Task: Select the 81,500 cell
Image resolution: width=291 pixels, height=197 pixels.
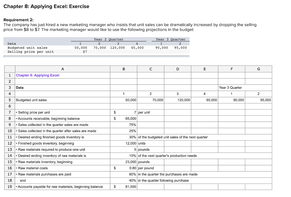Action: [124, 187]
